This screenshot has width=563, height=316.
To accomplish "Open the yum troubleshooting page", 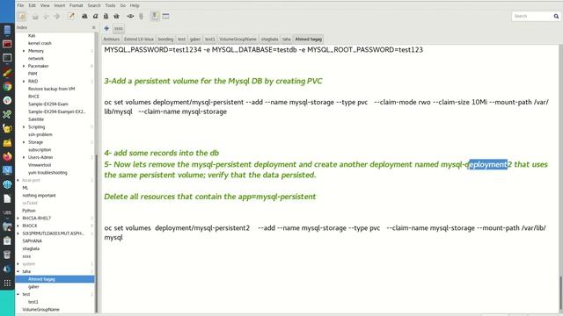I will tap(48, 173).
